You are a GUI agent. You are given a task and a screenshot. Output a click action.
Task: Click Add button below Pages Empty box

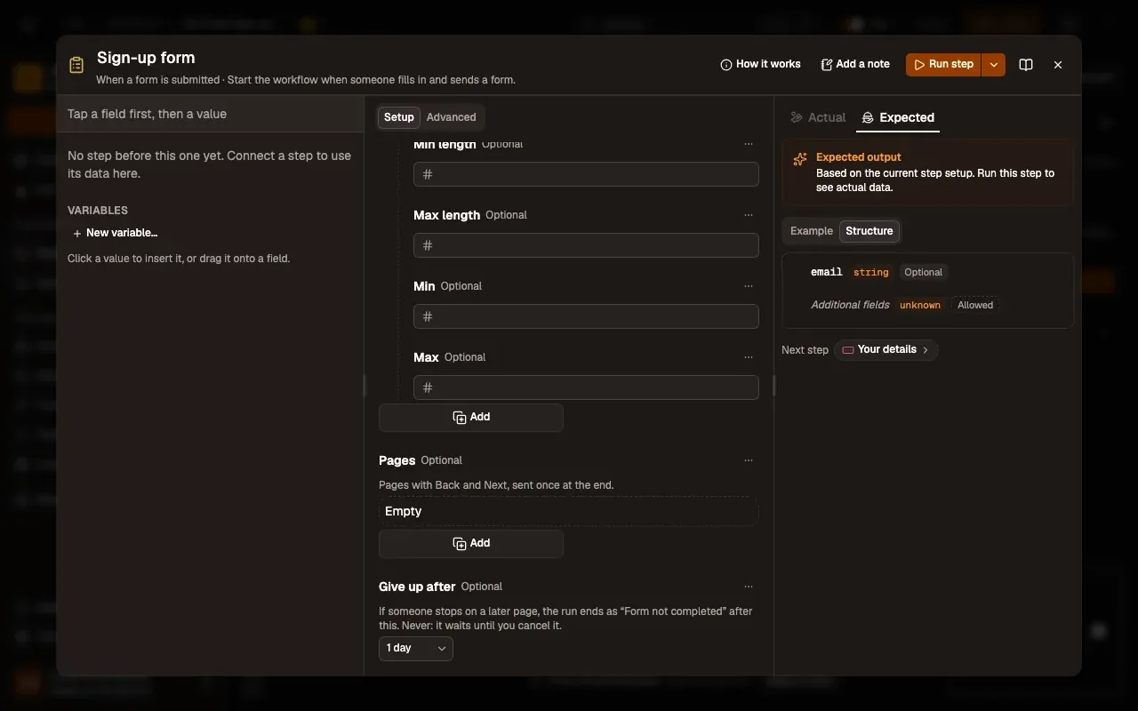point(471,544)
